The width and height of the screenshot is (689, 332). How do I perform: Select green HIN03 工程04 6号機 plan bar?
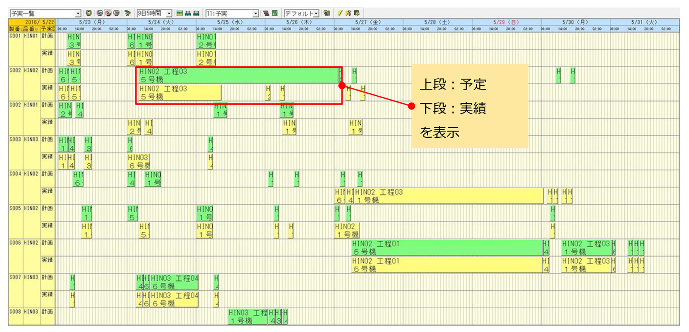[x=174, y=282]
